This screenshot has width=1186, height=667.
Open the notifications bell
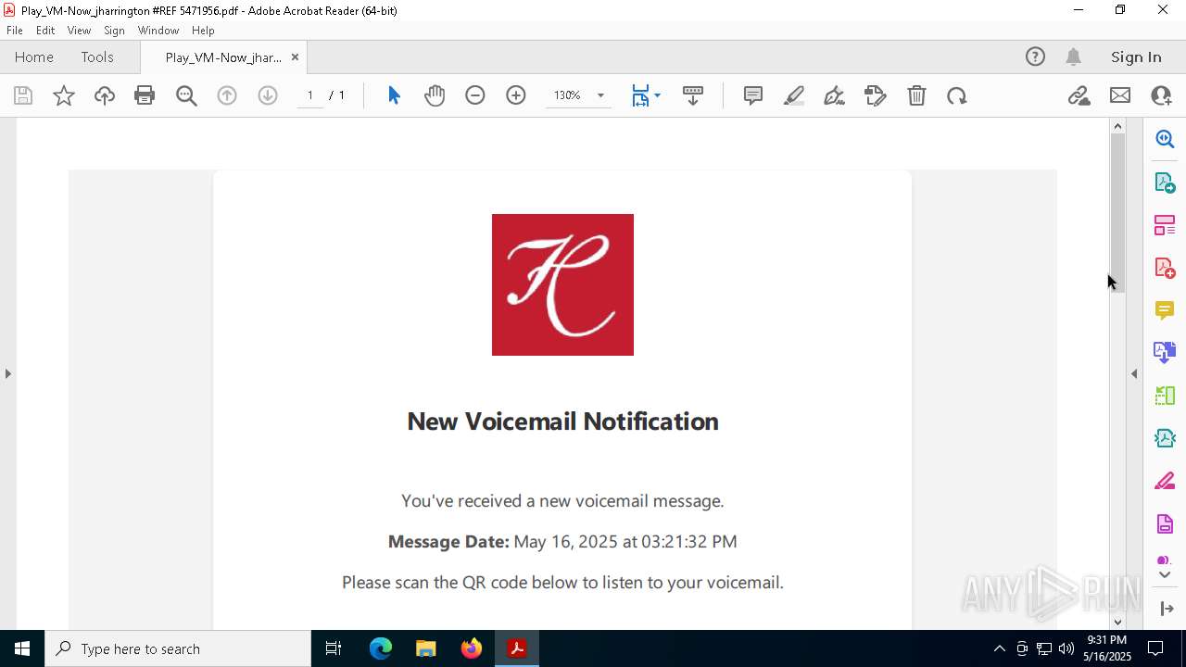pyautogui.click(x=1074, y=57)
